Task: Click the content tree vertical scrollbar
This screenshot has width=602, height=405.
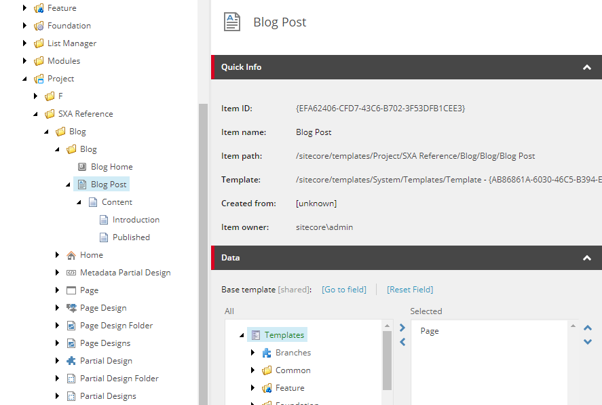Action: coord(203,253)
